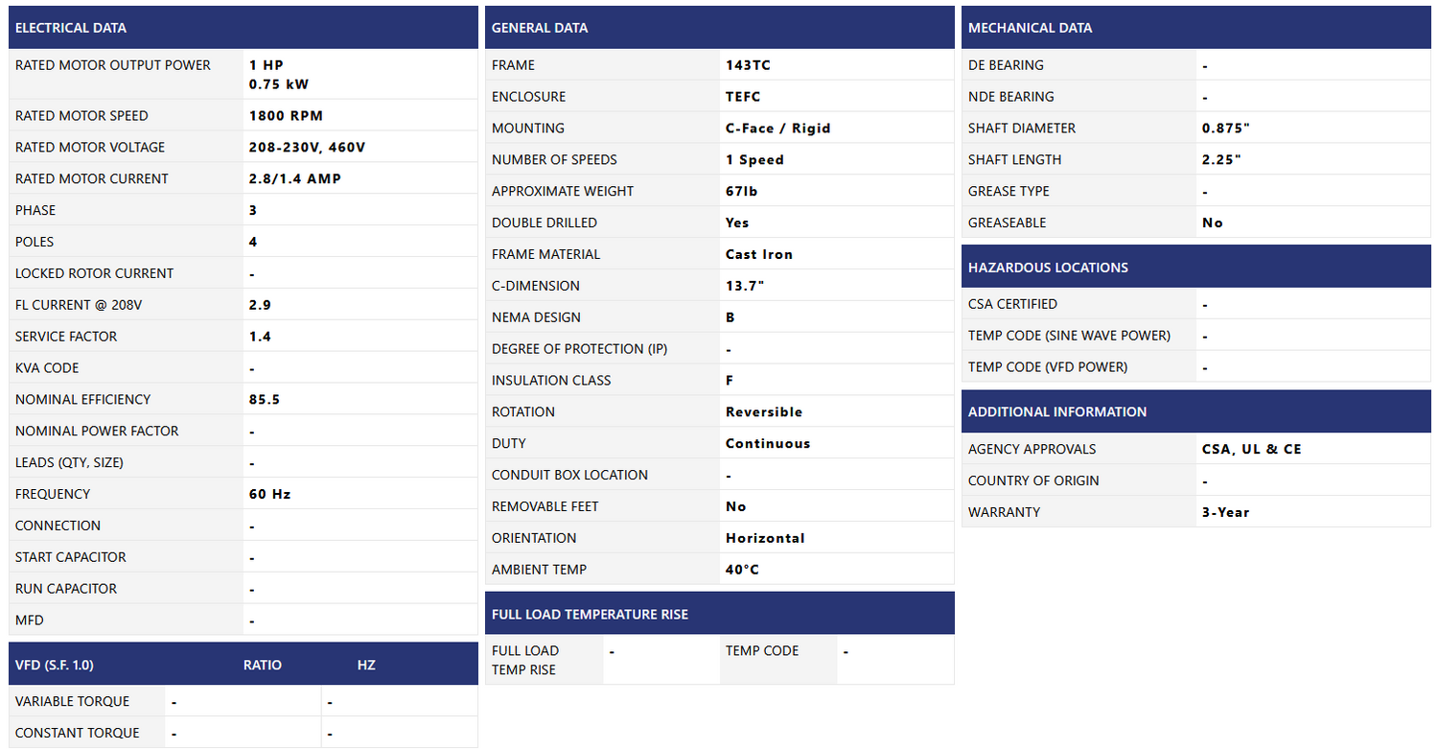Click the Variable Torque row label
This screenshot has height=749, width=1438.
[73, 701]
